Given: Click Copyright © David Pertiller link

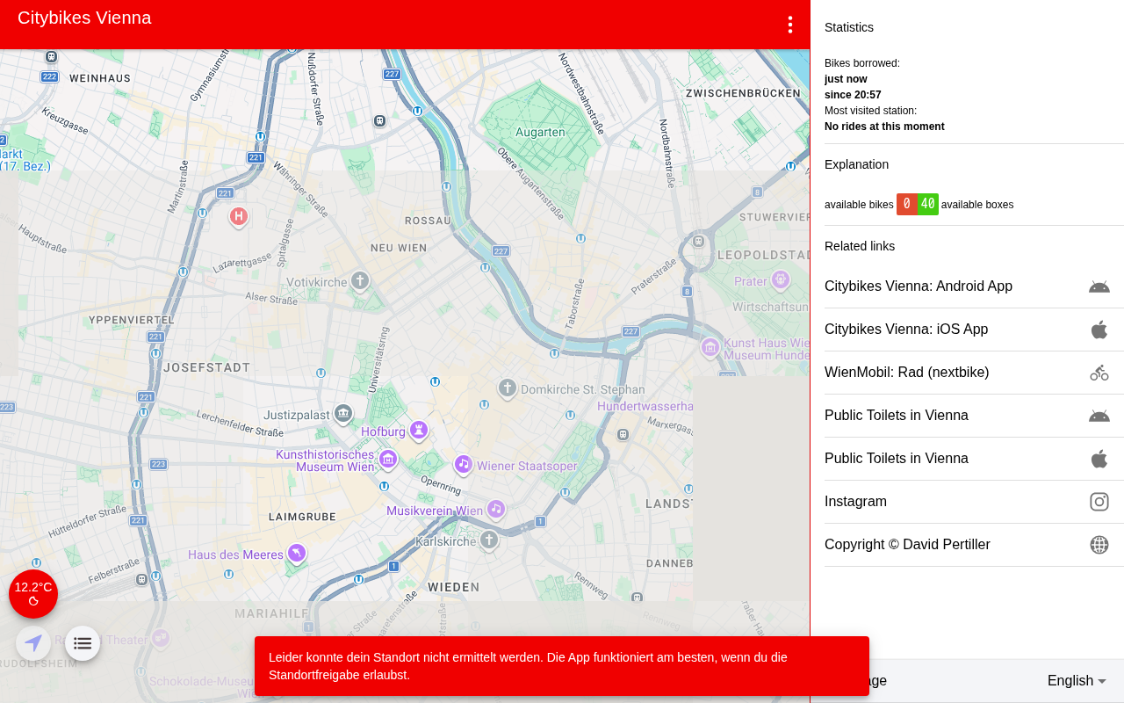Looking at the screenshot, I should click(x=906, y=545).
